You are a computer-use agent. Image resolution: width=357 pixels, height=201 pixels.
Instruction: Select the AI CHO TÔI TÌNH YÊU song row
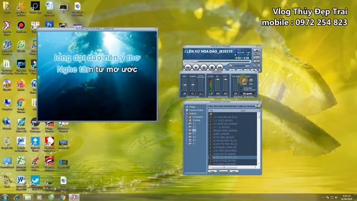233,144
